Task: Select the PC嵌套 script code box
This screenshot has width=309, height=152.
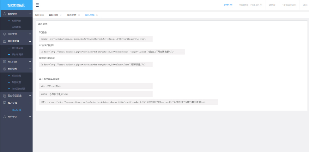Action: (x=96, y=39)
